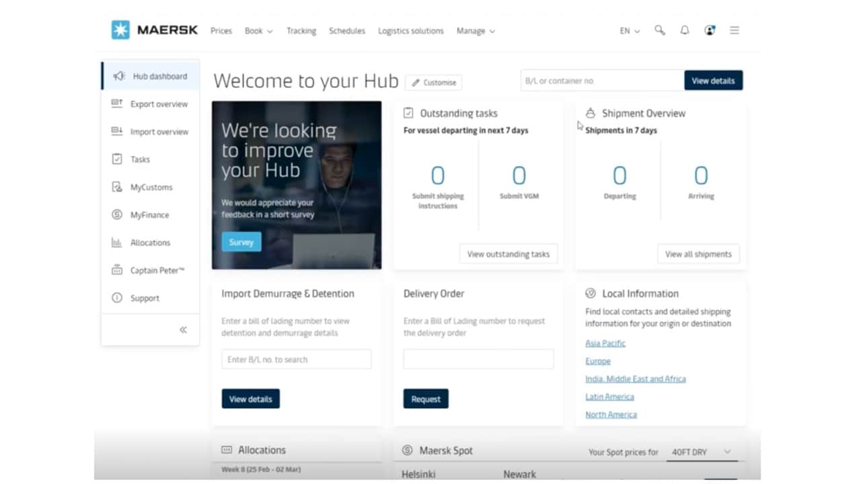
Task: Expand the Book dropdown menu
Action: [x=258, y=31]
